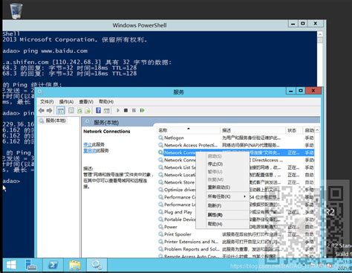Click the green Refresh toolbar icon
This screenshot has width=352, height=273.
tap(79, 110)
